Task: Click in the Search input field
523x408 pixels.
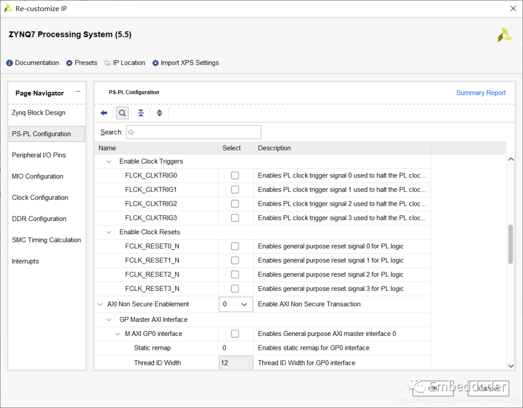Action: tap(193, 132)
